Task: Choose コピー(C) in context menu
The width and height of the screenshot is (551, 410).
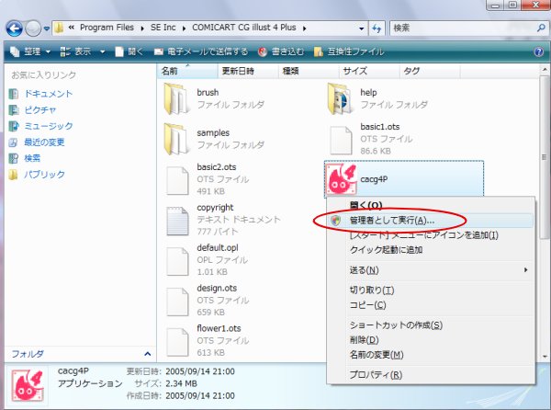Action: pyautogui.click(x=431, y=305)
